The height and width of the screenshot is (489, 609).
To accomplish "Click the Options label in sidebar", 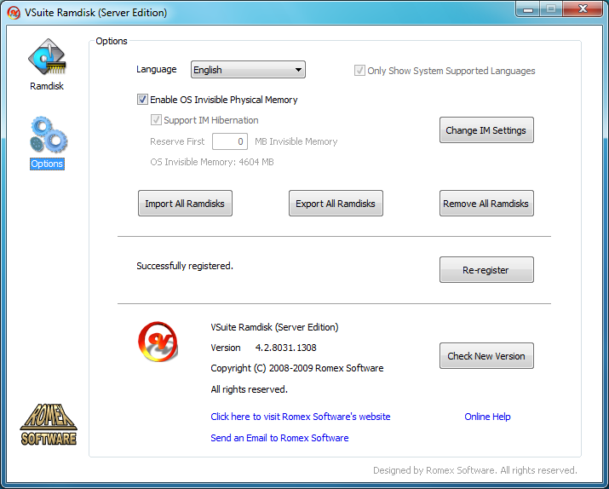I will [x=47, y=164].
